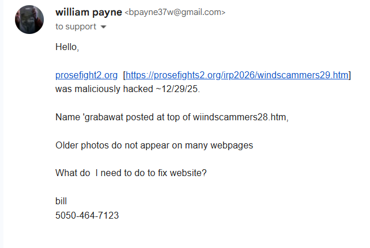Click the 'What do I need' question start
The image size is (370, 248).
point(89,173)
